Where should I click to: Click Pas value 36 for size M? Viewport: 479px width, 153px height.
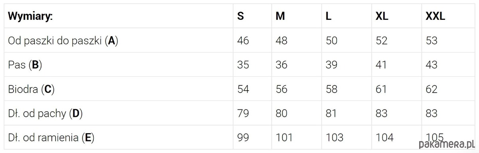pos(281,65)
